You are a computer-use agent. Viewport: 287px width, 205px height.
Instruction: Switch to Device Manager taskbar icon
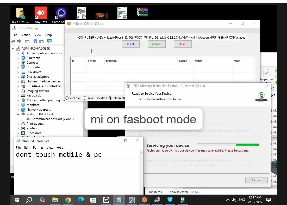click(157, 200)
